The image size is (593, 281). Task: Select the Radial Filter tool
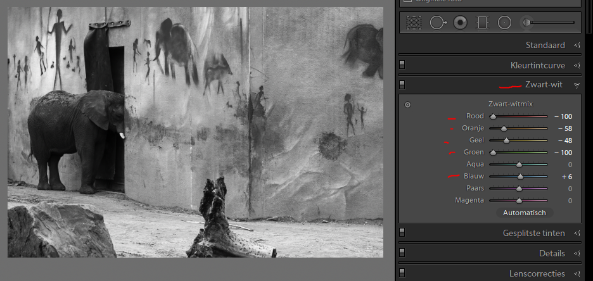point(504,23)
